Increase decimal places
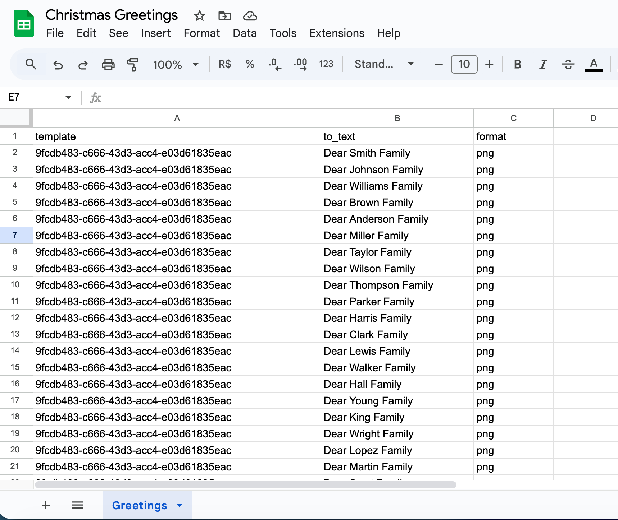Viewport: 618px width, 520px height. 300,64
